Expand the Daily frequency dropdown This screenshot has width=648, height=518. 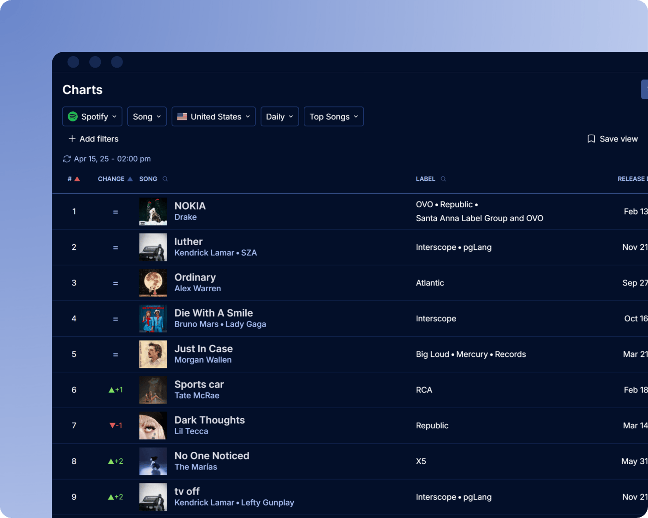point(279,116)
